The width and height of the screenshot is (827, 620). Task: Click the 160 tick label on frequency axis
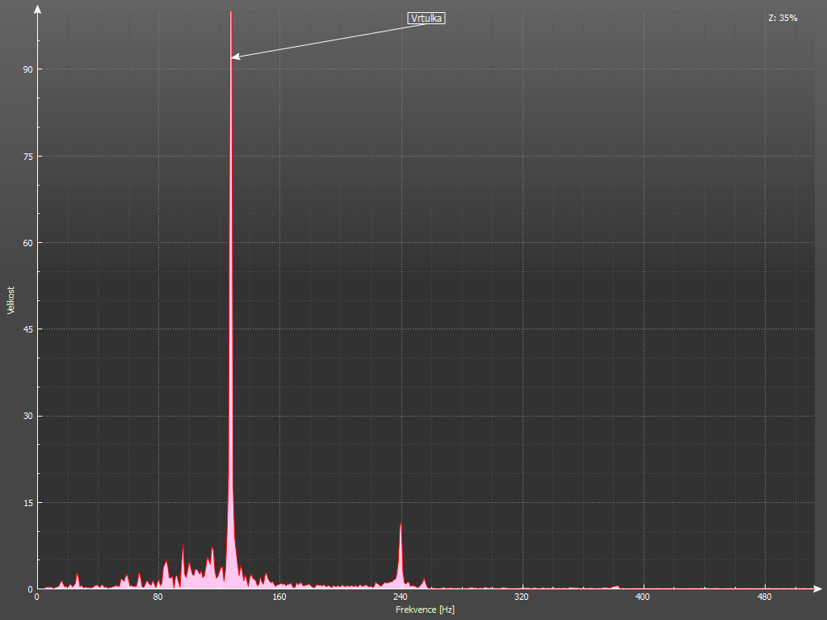(279, 597)
